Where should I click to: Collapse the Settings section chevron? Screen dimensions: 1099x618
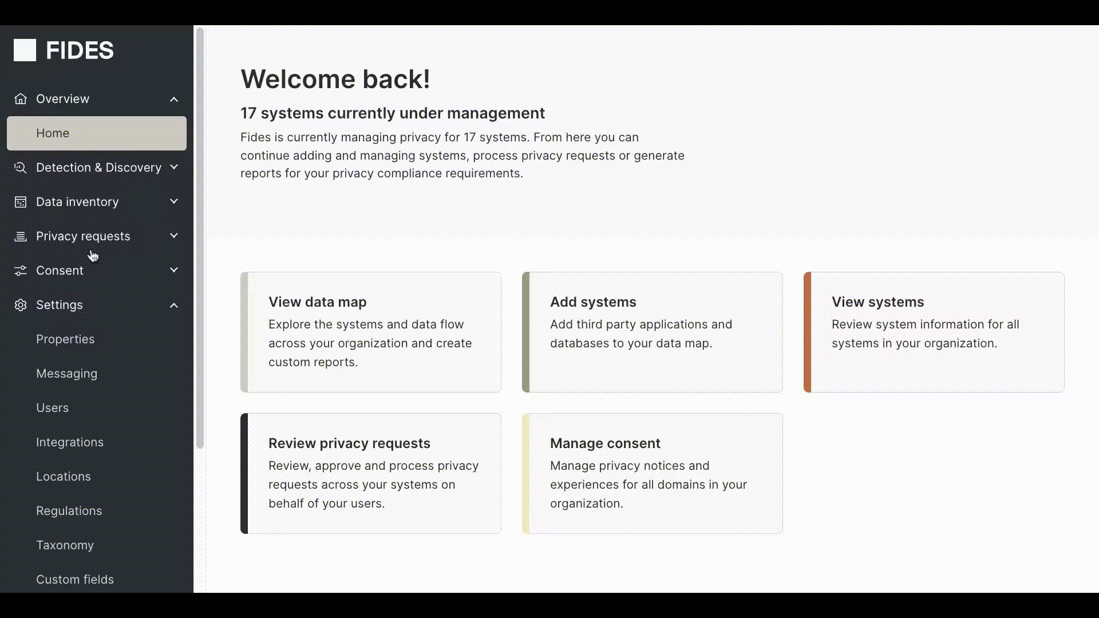click(174, 305)
